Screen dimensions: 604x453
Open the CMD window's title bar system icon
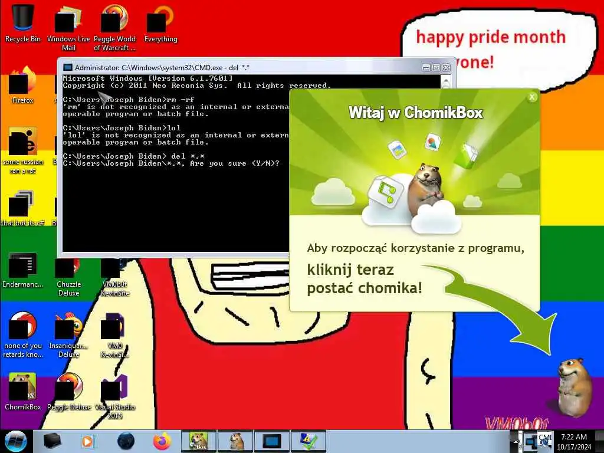click(x=68, y=67)
